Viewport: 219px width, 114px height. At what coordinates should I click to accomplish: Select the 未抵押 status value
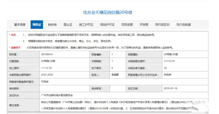point(168,75)
